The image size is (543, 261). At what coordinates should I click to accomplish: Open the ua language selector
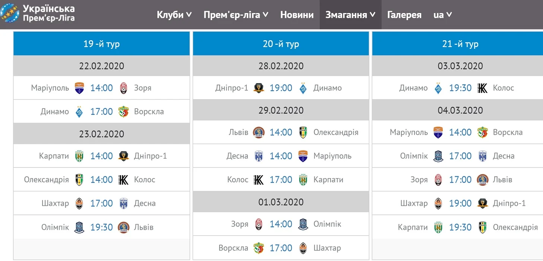pos(443,15)
